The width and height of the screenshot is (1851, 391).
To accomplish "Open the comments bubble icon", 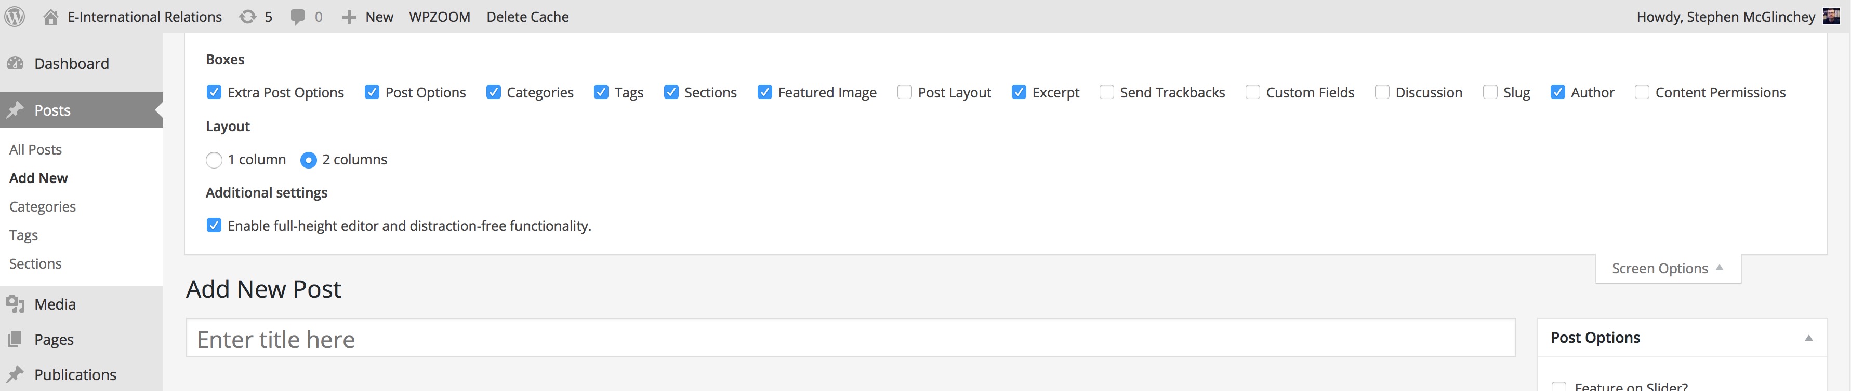I will click(x=297, y=17).
